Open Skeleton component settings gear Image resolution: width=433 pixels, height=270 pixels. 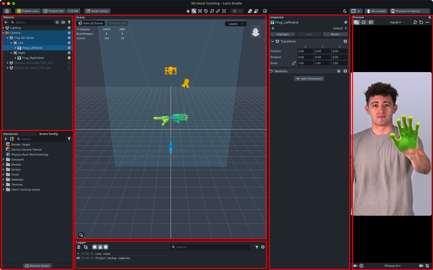[345, 71]
